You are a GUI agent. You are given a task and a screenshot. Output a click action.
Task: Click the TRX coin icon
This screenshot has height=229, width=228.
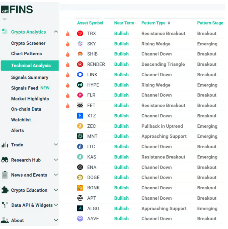point(80,34)
